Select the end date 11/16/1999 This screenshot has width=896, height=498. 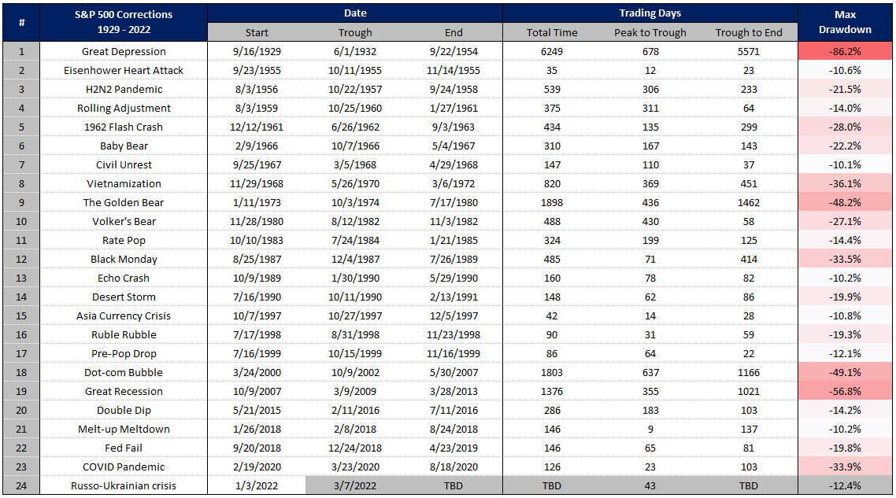click(454, 353)
